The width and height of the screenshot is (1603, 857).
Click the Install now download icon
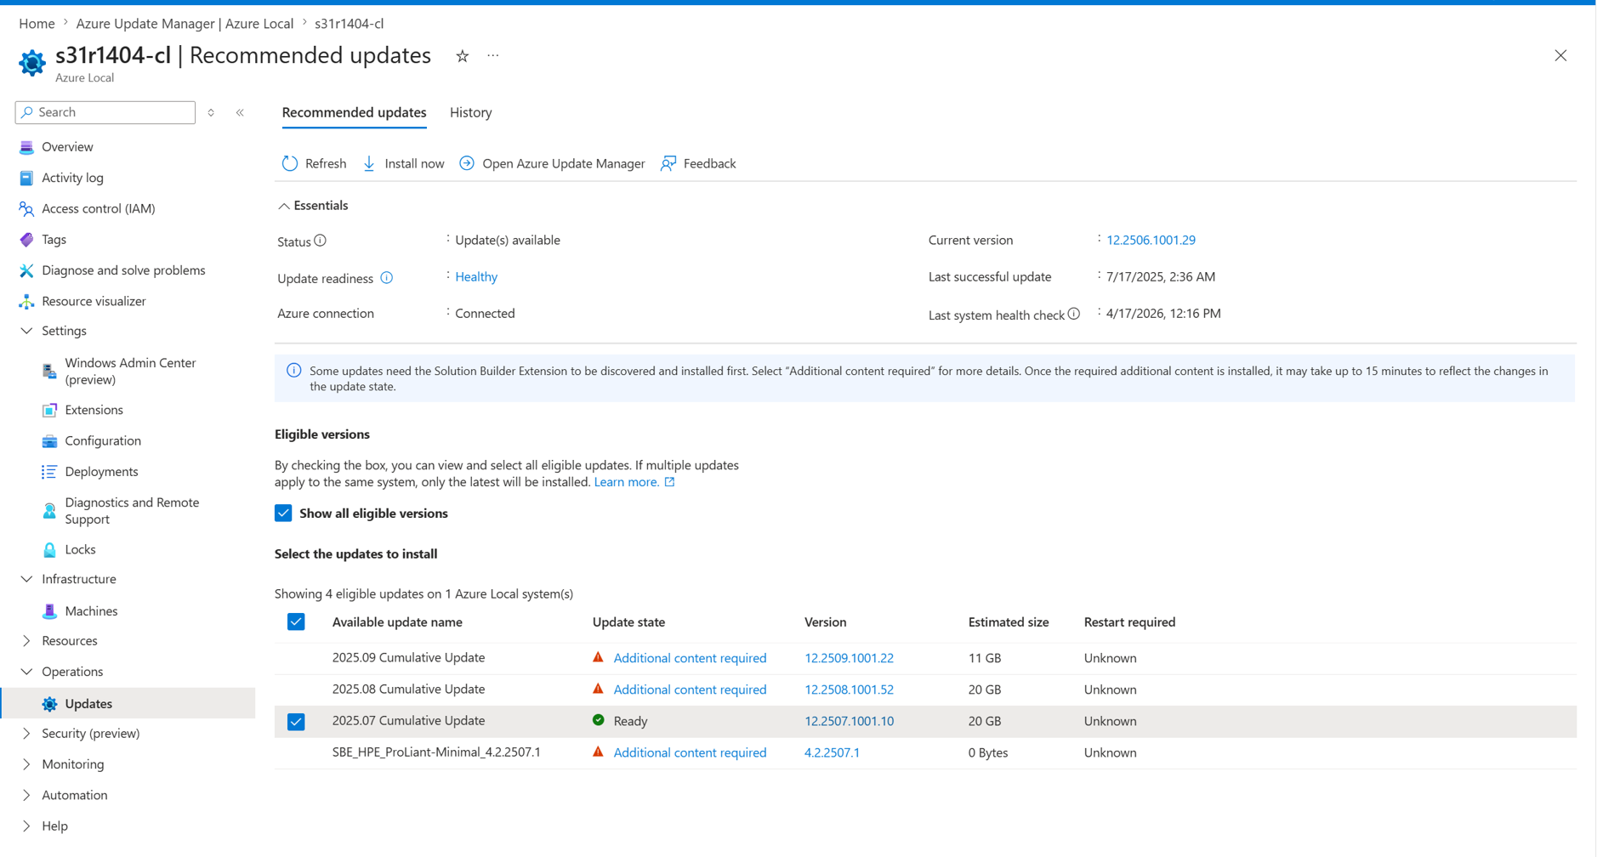point(369,163)
